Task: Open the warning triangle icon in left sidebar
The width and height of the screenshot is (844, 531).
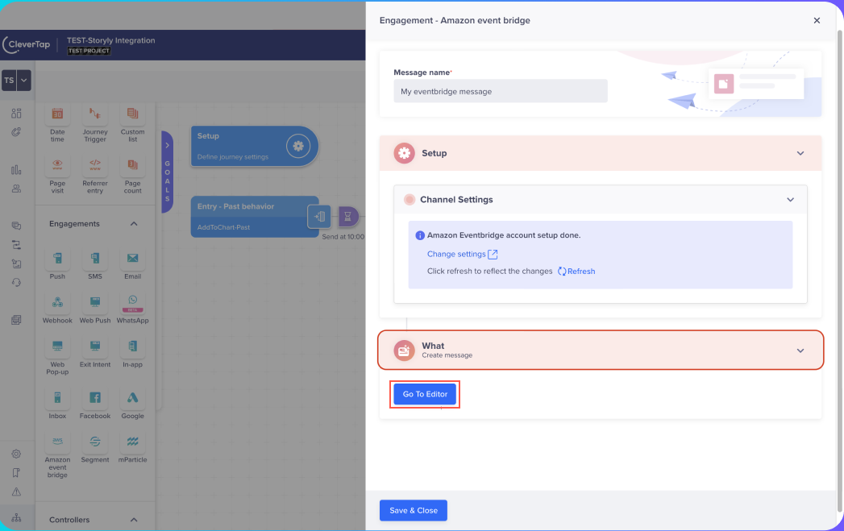Action: point(16,492)
